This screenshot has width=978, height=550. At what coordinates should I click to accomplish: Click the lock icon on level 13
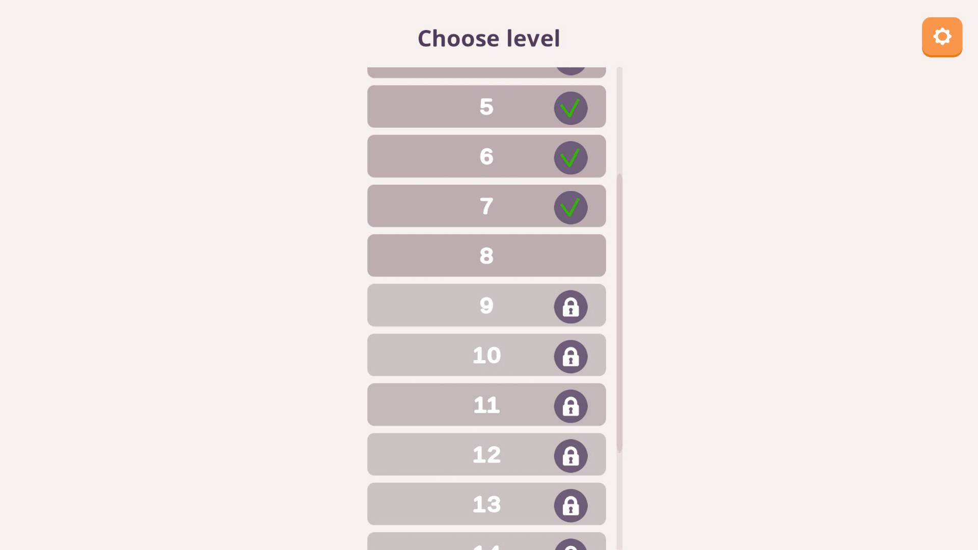point(570,506)
